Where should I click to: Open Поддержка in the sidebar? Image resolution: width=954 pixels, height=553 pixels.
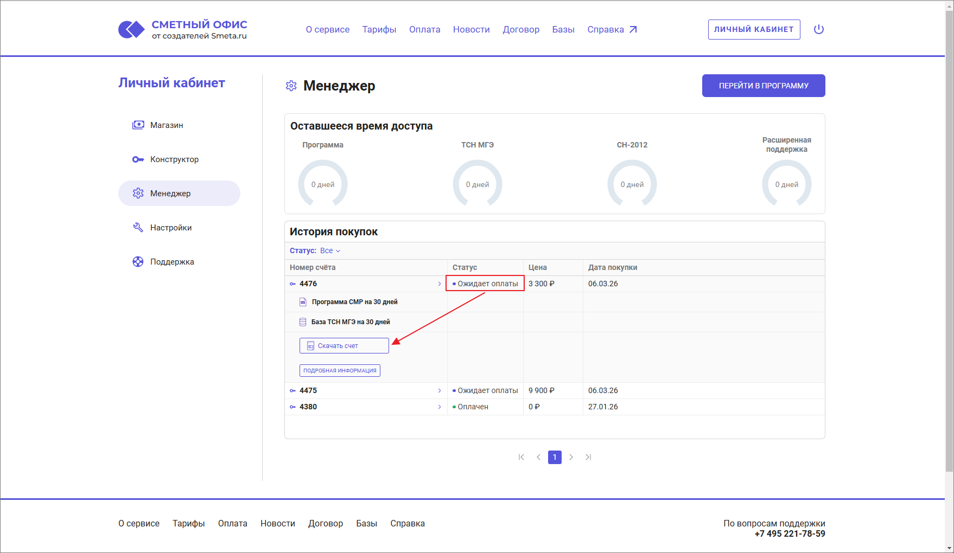(172, 262)
